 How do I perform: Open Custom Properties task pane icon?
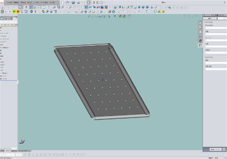pyautogui.click(x=200, y=45)
